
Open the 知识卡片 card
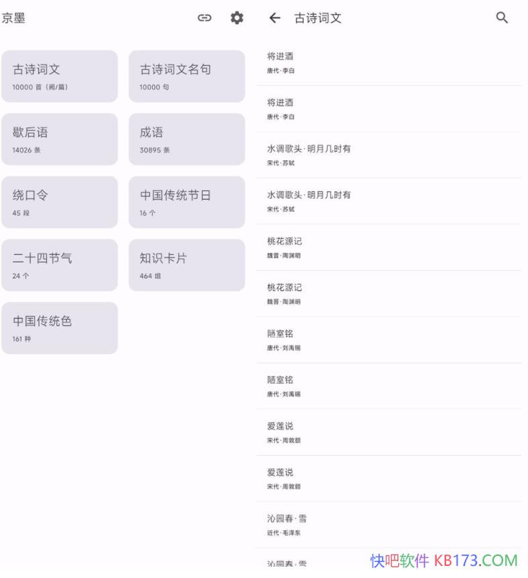pyautogui.click(x=187, y=265)
